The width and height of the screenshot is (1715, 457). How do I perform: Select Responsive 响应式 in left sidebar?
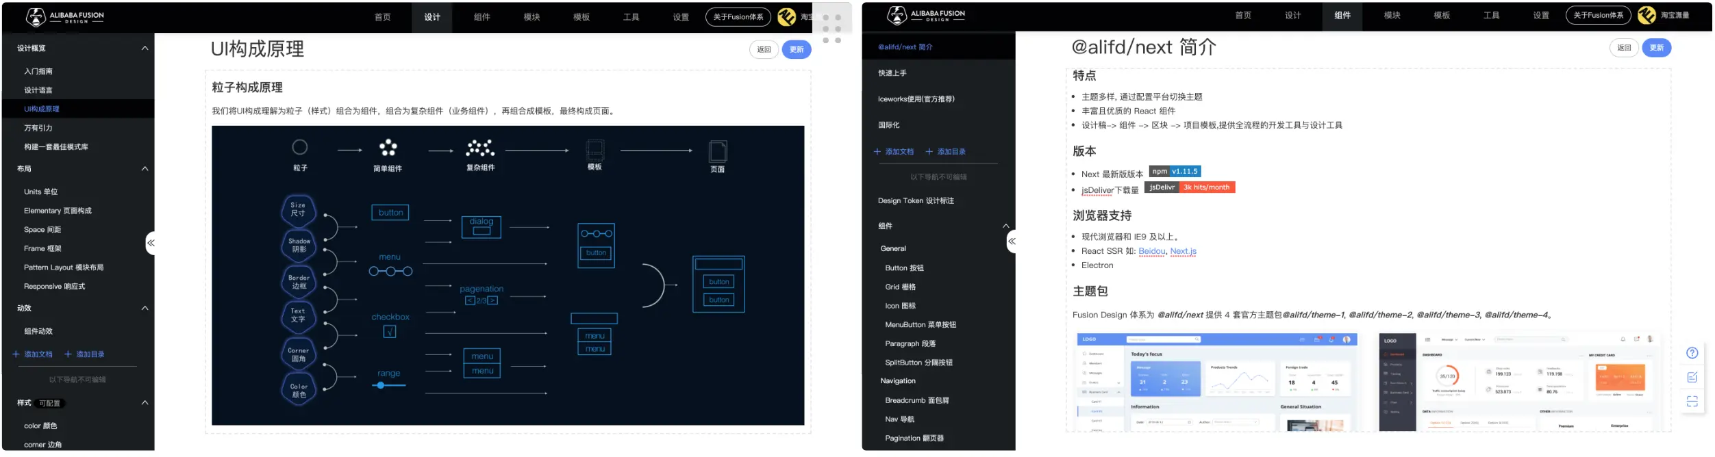click(x=55, y=287)
